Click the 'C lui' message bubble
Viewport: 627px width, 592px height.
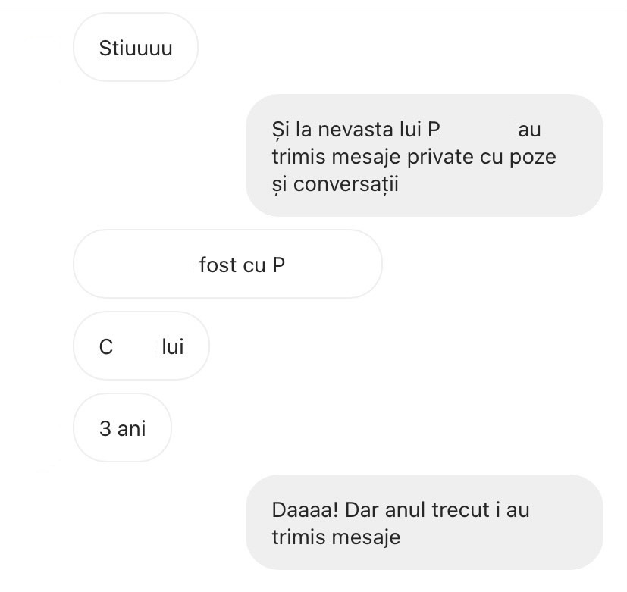click(x=141, y=346)
